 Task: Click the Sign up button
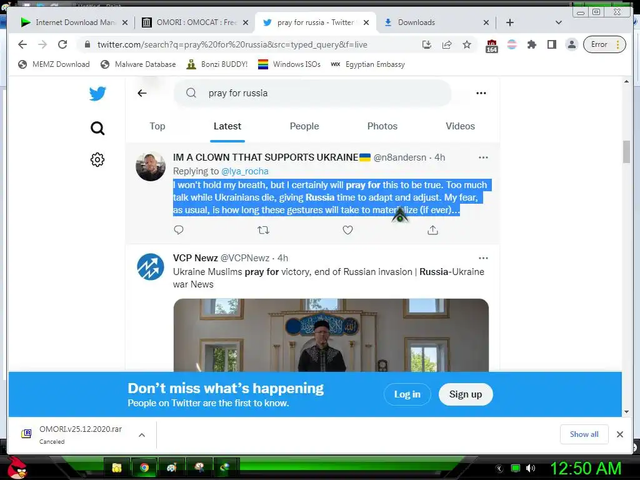[466, 394]
